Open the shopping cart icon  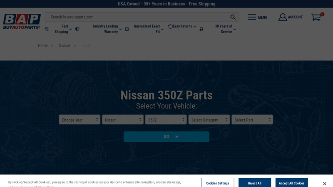[316, 17]
